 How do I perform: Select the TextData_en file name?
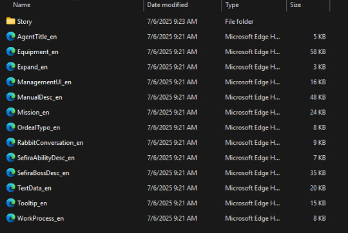coord(34,188)
